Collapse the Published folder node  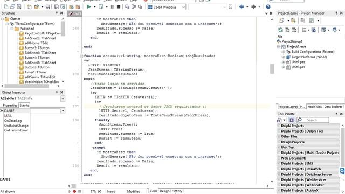[12, 29]
